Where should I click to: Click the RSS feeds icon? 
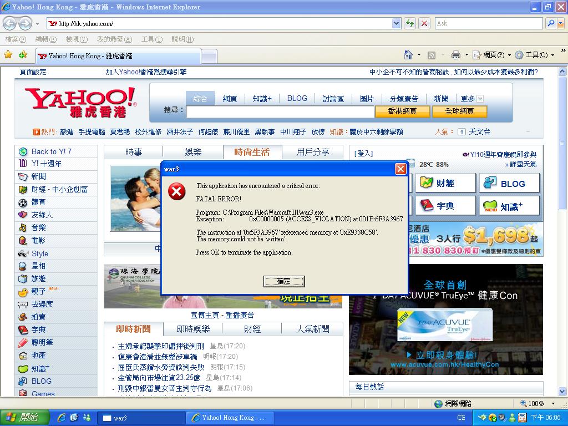point(431,55)
